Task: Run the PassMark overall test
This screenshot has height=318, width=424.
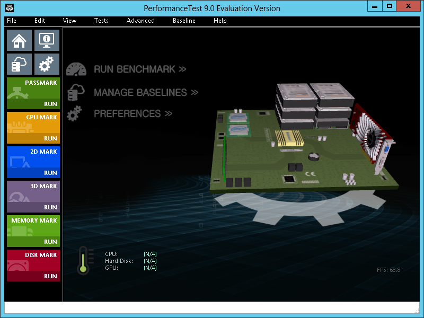Action: pos(50,104)
